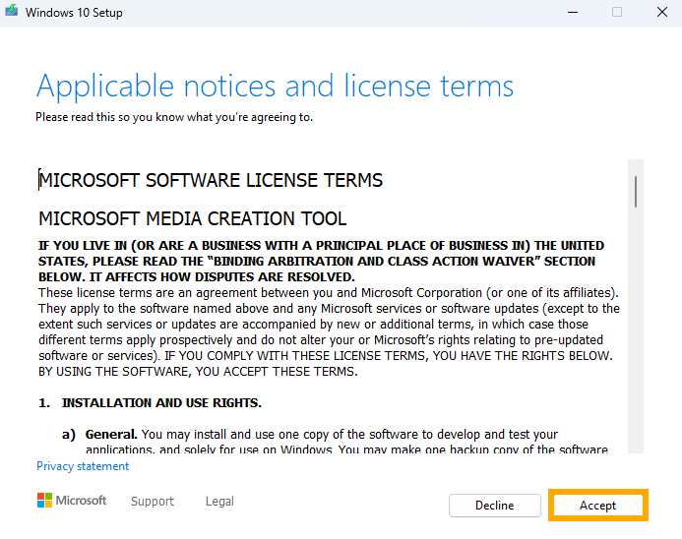The image size is (682, 539).
Task: Close the Windows 10 Setup window
Action: [x=662, y=12]
